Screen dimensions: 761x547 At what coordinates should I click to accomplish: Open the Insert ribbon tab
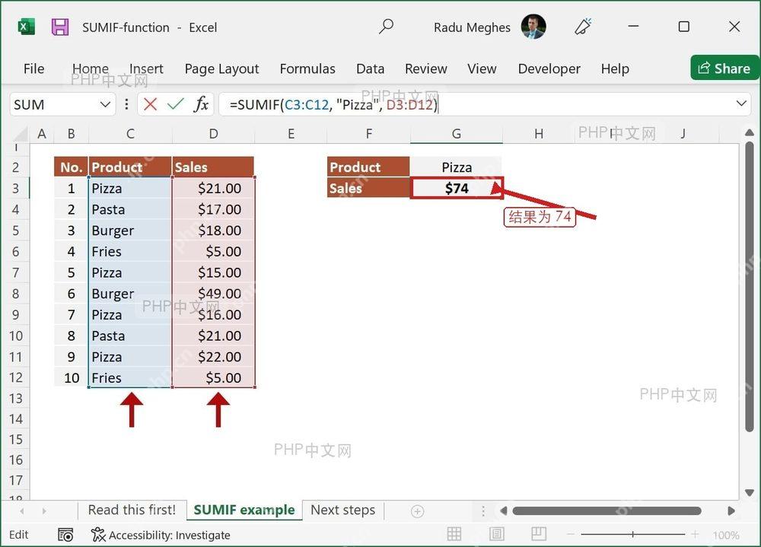pyautogui.click(x=146, y=69)
